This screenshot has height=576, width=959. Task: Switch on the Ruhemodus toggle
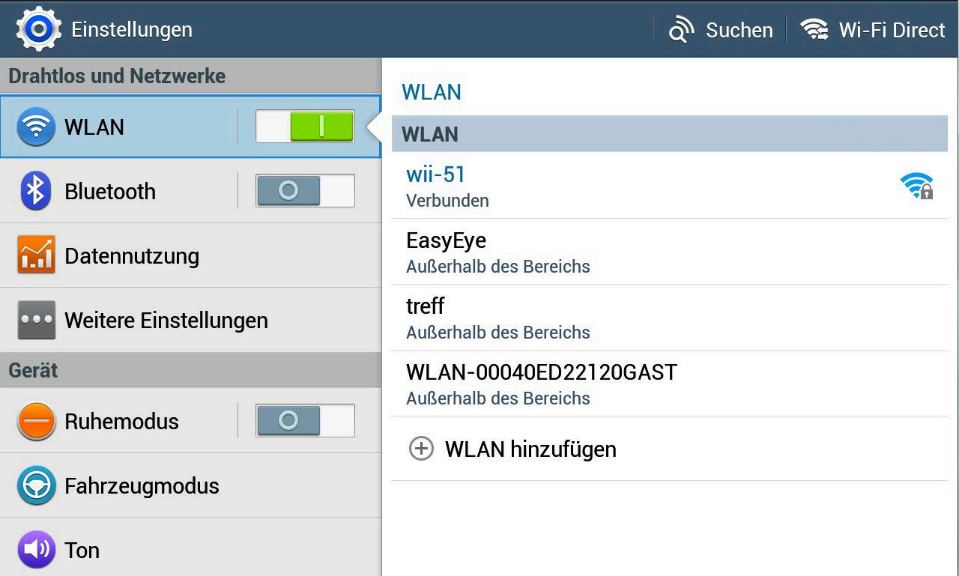[305, 421]
